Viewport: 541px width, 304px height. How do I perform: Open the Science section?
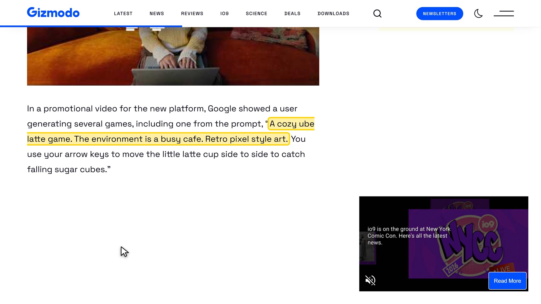pyautogui.click(x=256, y=14)
